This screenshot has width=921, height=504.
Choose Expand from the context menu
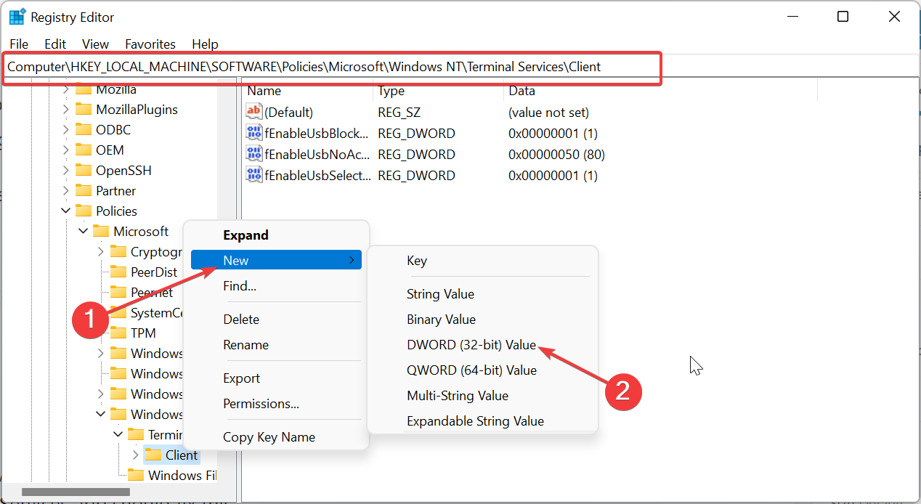pyautogui.click(x=276, y=235)
